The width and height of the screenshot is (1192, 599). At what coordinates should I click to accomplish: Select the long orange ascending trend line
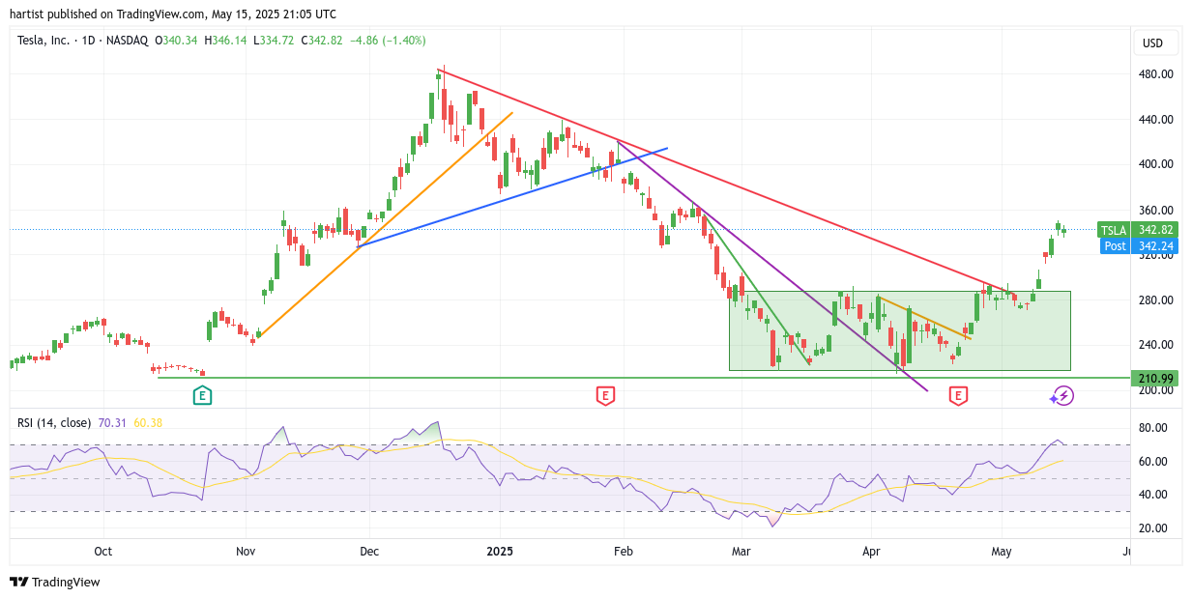[x=387, y=224]
